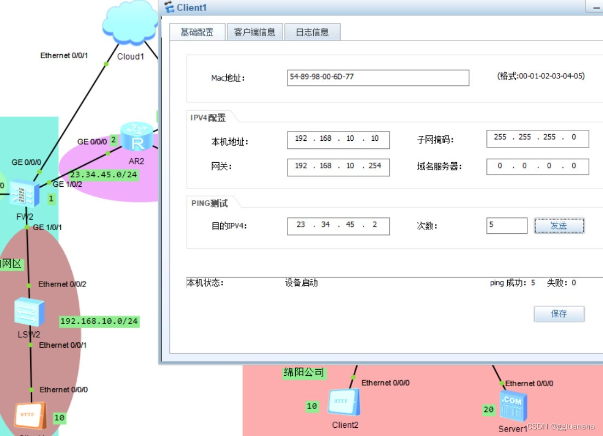Click the 次数 ping count field

pyautogui.click(x=506, y=225)
